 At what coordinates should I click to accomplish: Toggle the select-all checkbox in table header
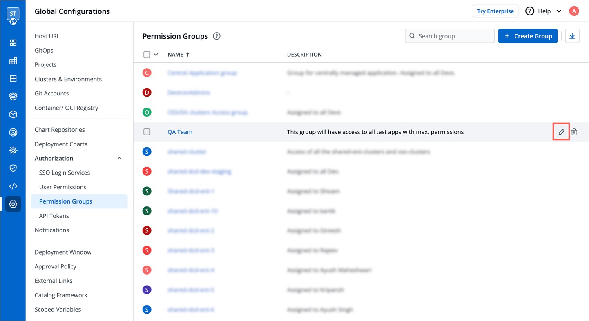click(x=147, y=55)
